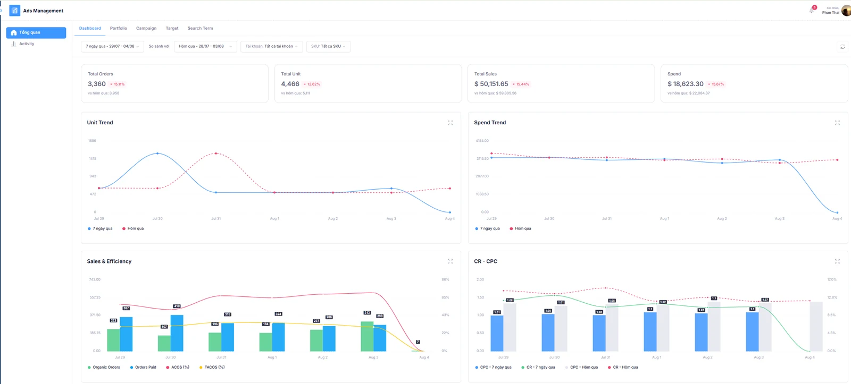Screen dimensions: 851x384
Task: Click the blue end point at Aug 4 in Spend Trend
Action: point(837,212)
